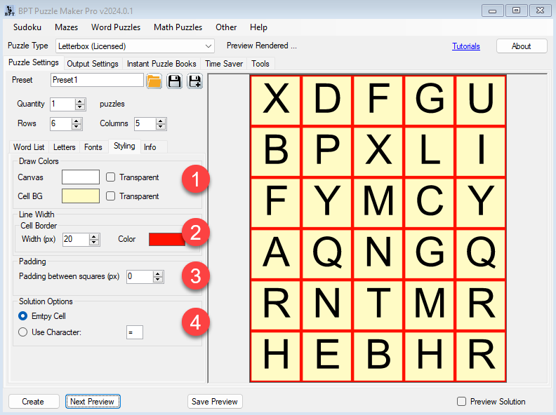Save preset using the floppy disk icon
The height and width of the screenshot is (415, 556).
point(174,81)
